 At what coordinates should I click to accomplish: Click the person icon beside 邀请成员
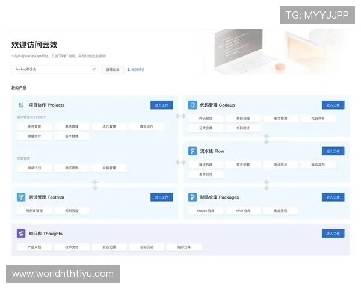click(x=129, y=69)
